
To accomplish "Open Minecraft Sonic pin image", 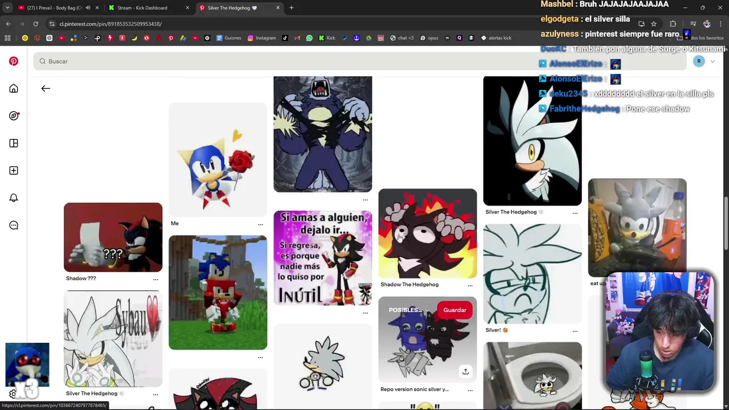I will point(218,292).
